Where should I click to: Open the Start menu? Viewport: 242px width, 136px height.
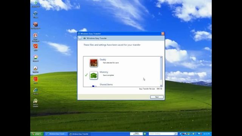click(37, 134)
